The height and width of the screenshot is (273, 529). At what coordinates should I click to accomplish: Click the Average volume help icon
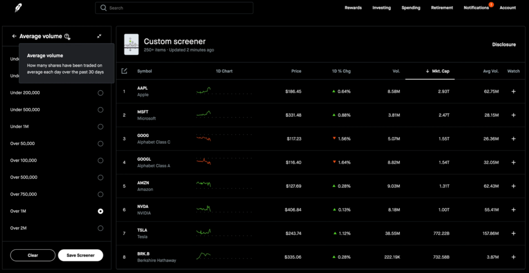(67, 37)
